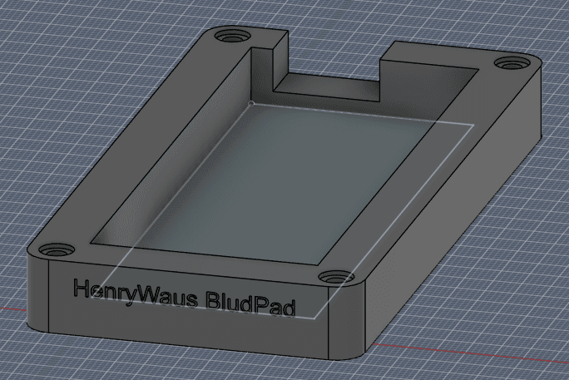Viewport: 569px width, 380px height.
Task: Click the red X axis line on the grid
Action: (471, 353)
